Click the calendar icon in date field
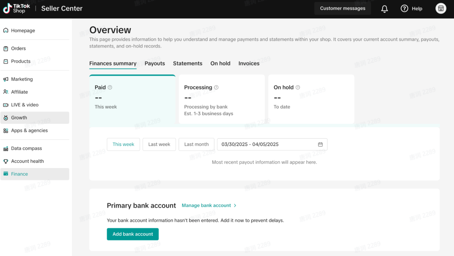 [x=320, y=145]
